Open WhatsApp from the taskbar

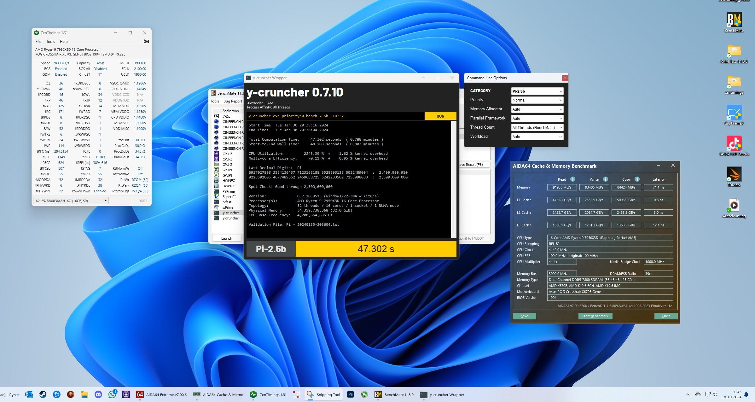click(112, 394)
